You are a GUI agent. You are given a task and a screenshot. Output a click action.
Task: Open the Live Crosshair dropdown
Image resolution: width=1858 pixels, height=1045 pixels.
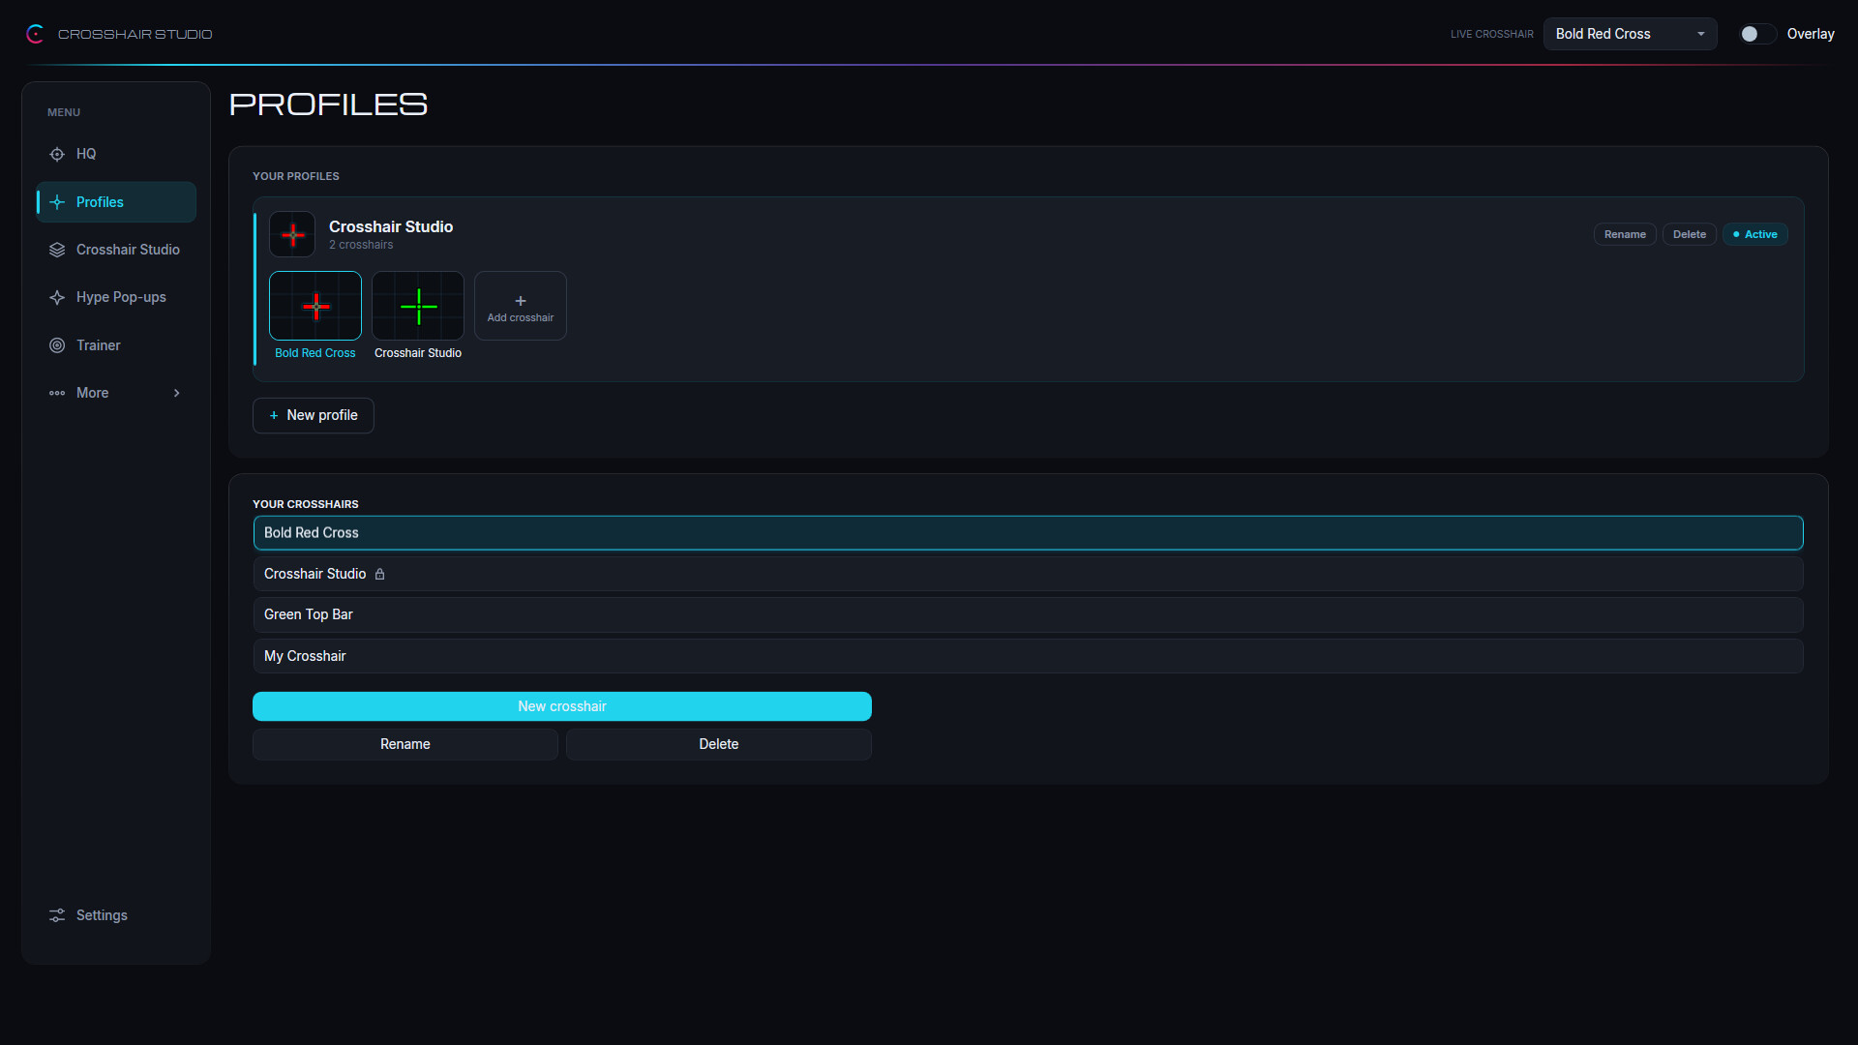tap(1630, 34)
